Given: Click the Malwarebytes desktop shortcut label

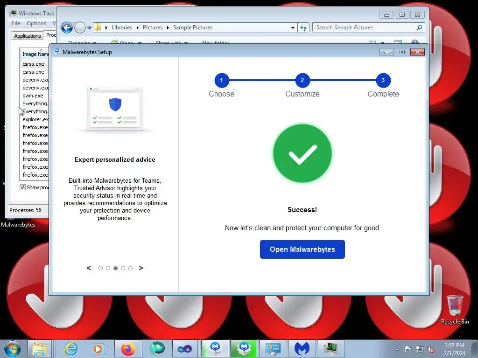Looking at the screenshot, I should click(x=18, y=225).
